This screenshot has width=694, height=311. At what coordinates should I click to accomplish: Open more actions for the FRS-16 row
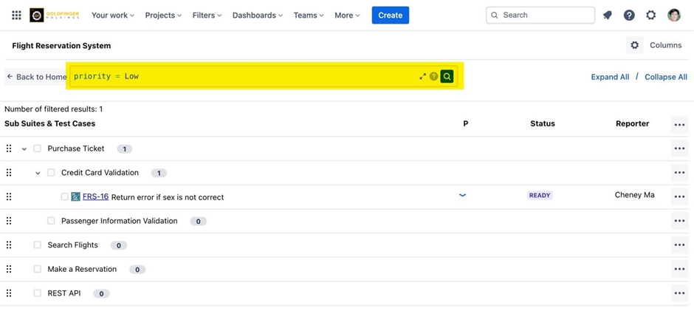tap(679, 197)
